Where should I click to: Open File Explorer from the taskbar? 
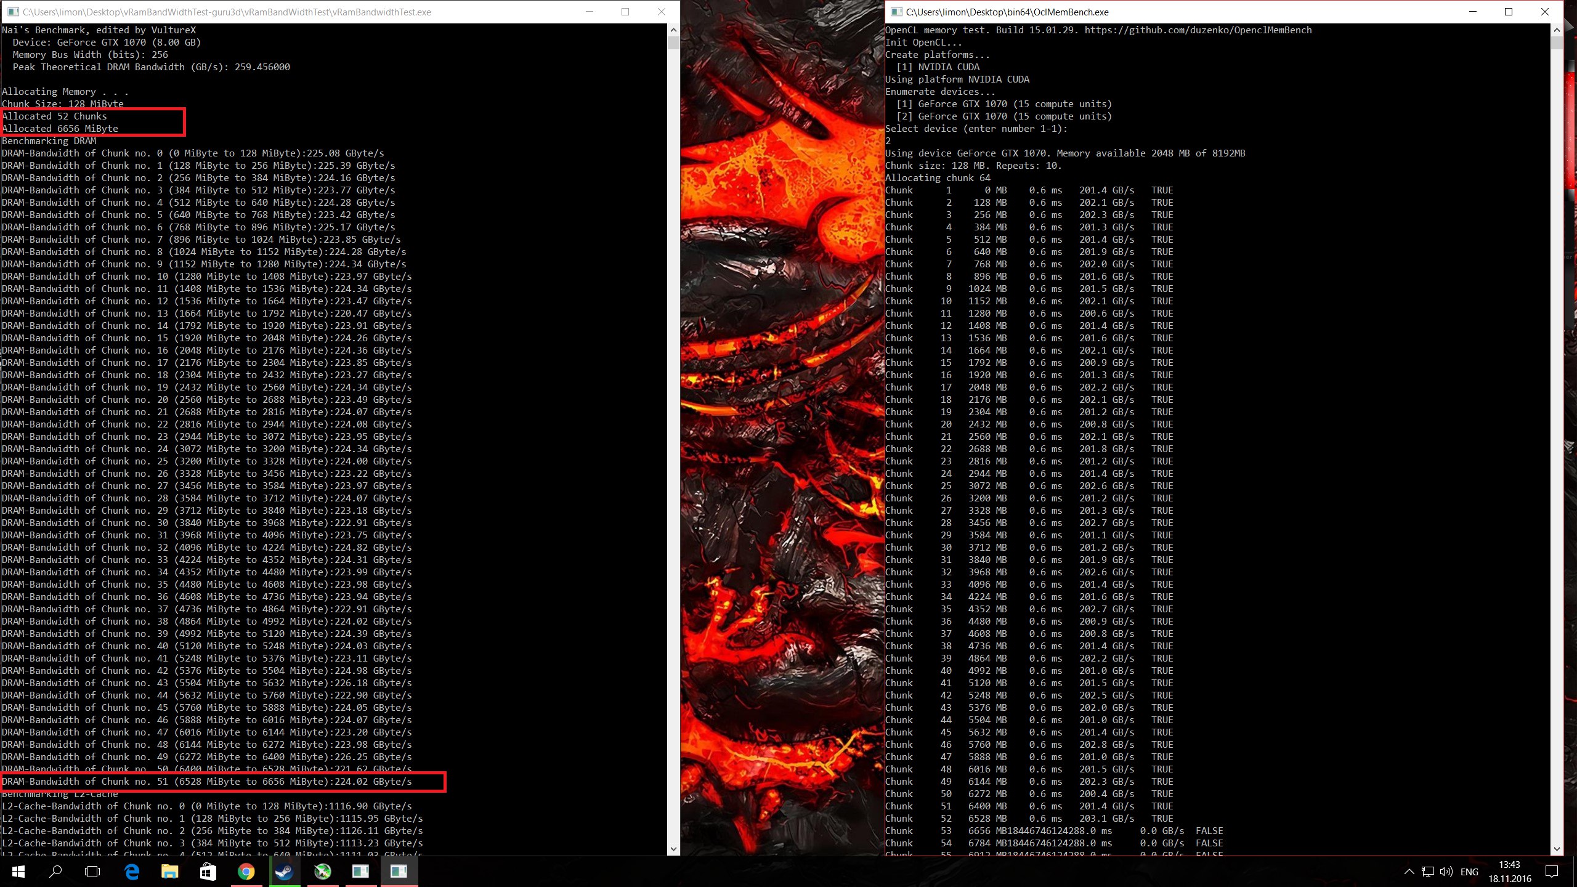(x=169, y=872)
